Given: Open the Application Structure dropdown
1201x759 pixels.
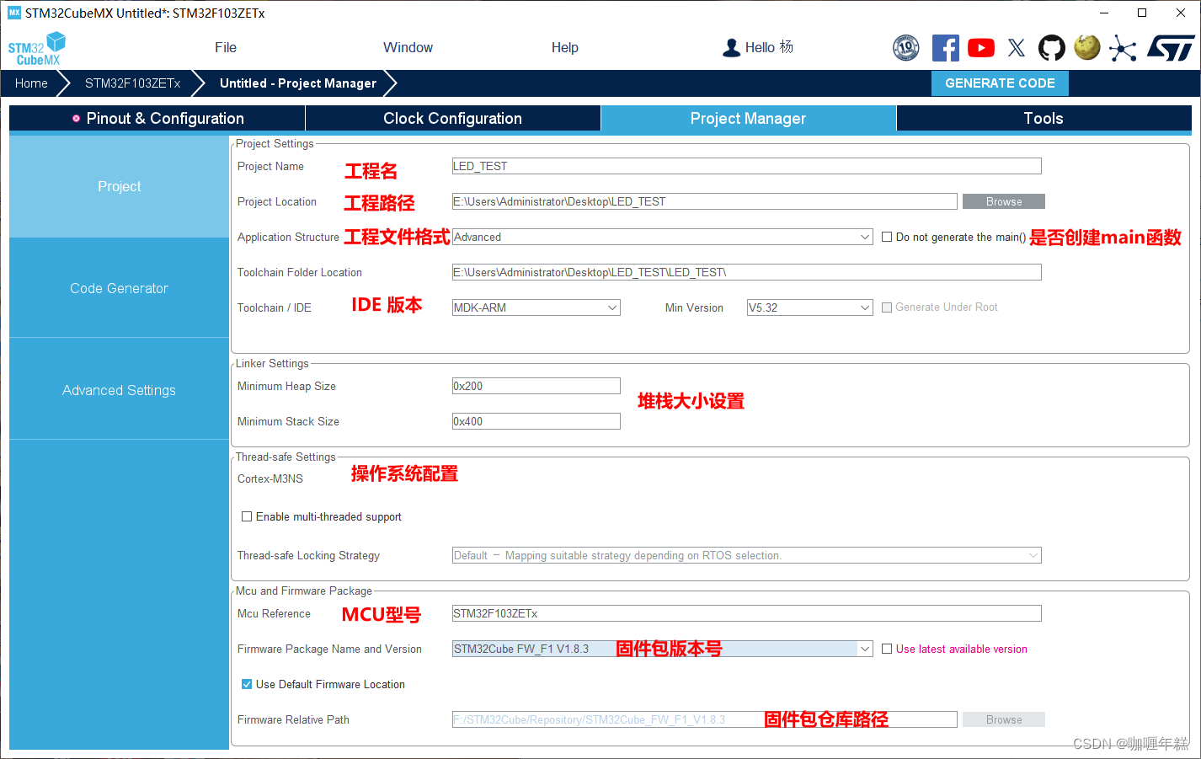Looking at the screenshot, I should pos(662,237).
